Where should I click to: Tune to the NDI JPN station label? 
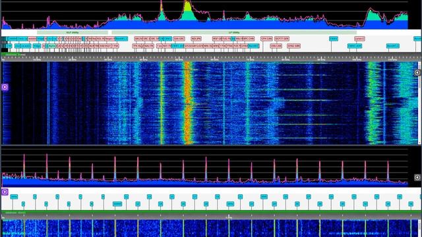point(196,39)
